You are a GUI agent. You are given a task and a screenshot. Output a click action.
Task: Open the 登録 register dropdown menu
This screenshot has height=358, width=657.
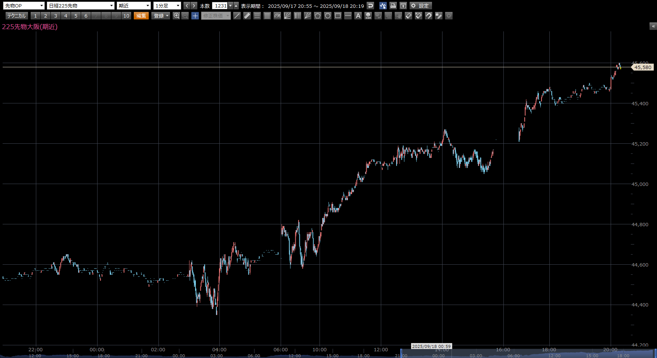pyautogui.click(x=161, y=16)
